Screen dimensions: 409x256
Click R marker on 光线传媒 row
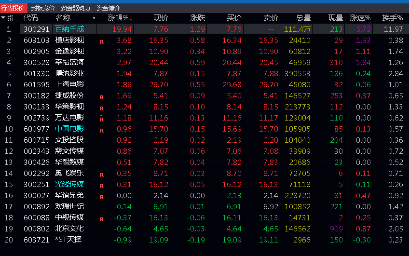[x=102, y=186]
